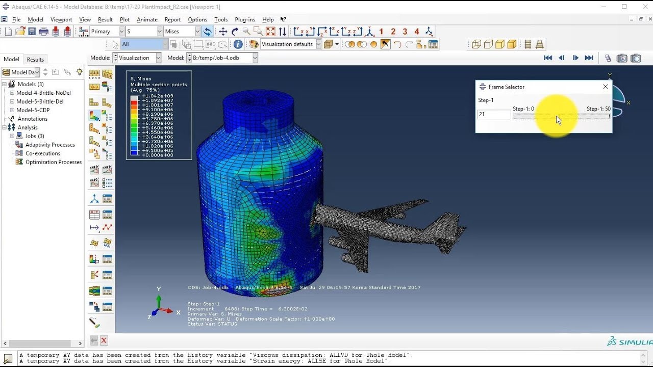Apply the isometric view icon
The height and width of the screenshot is (367, 653).
pyautogui.click(x=429, y=32)
